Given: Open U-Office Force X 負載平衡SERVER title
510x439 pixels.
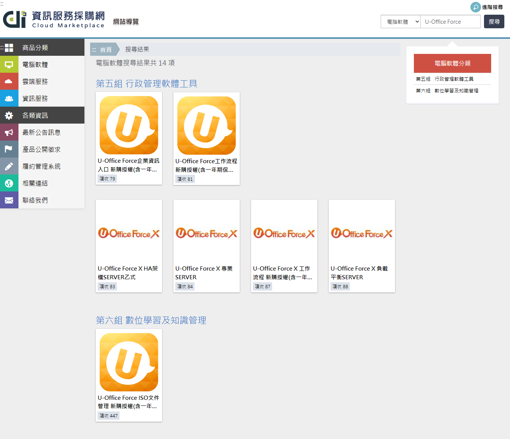Looking at the screenshot, I should pos(359,273).
